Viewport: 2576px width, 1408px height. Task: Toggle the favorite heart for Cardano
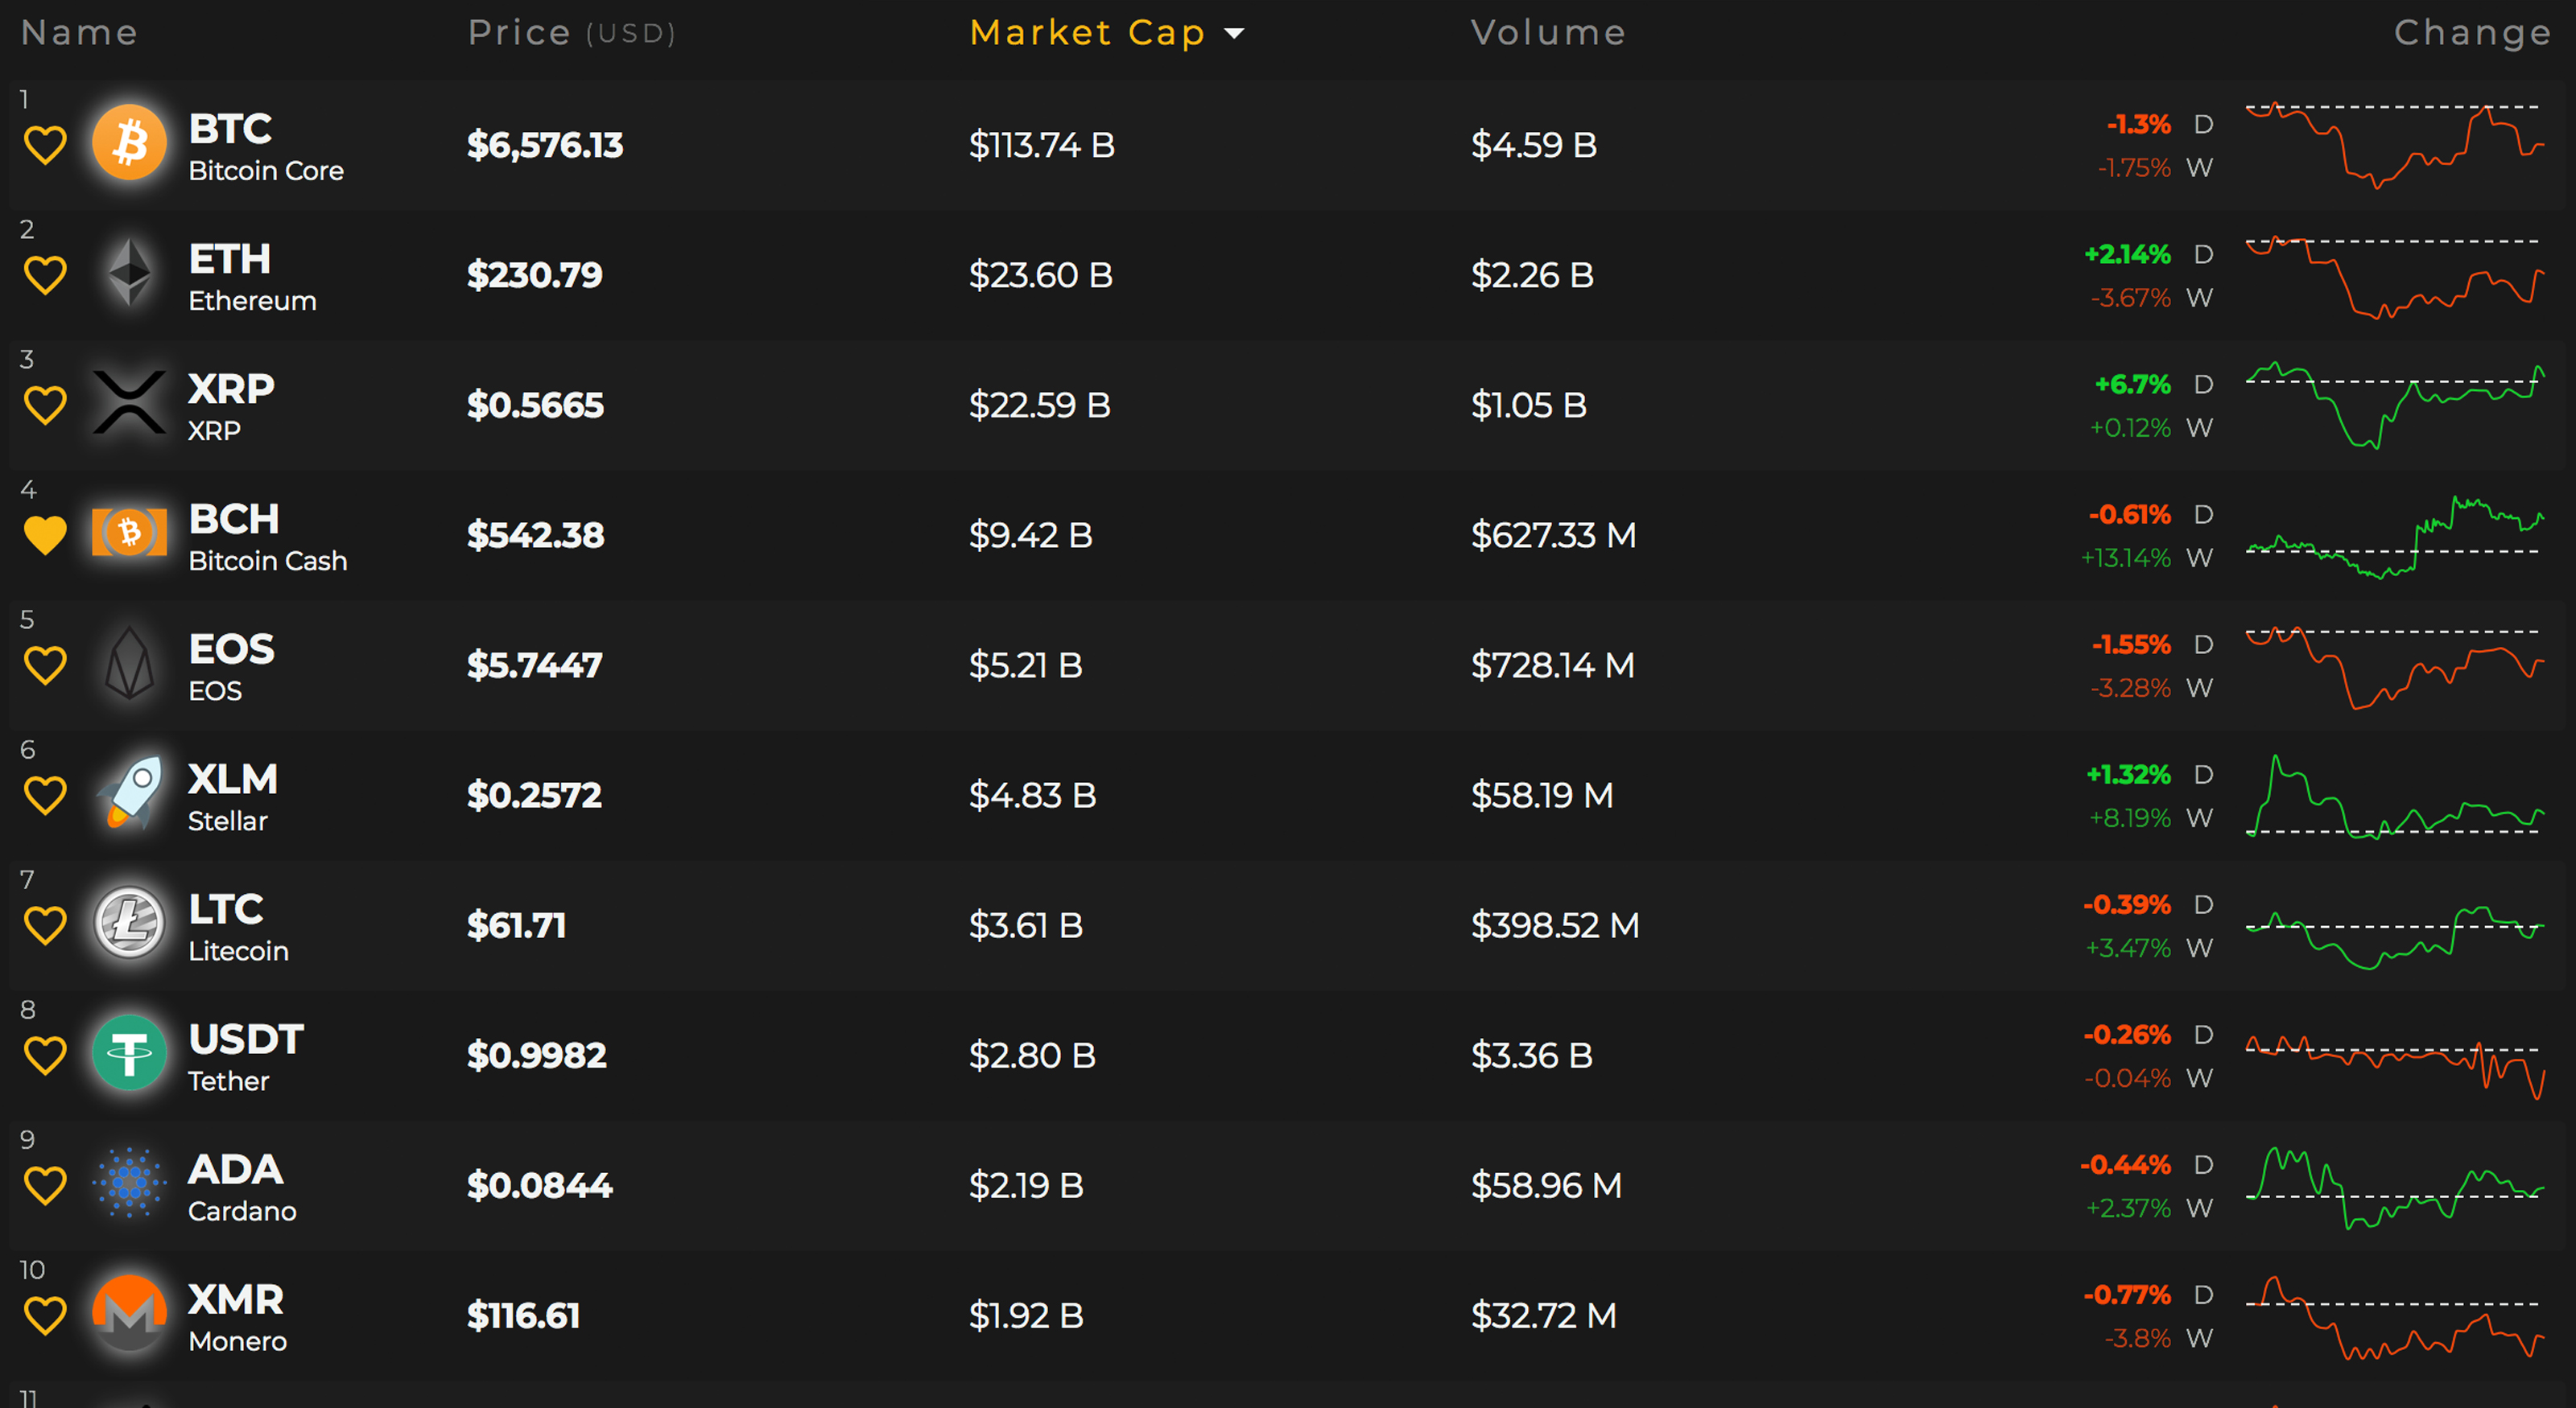[x=45, y=1185]
